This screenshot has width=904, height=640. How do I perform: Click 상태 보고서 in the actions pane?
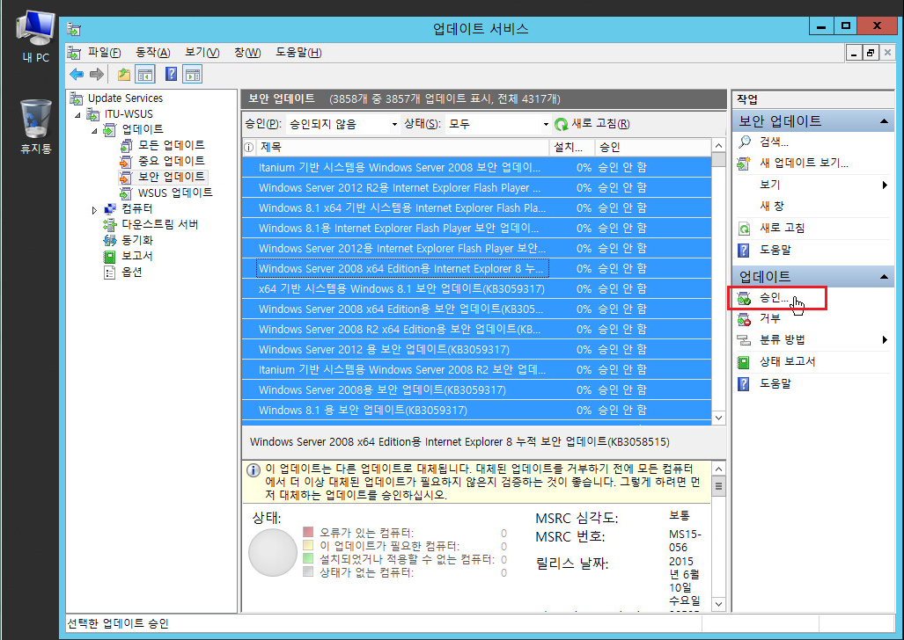pos(787,361)
